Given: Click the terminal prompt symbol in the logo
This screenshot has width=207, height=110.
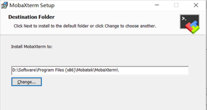Looking at the screenshot, I should [x=184, y=19].
